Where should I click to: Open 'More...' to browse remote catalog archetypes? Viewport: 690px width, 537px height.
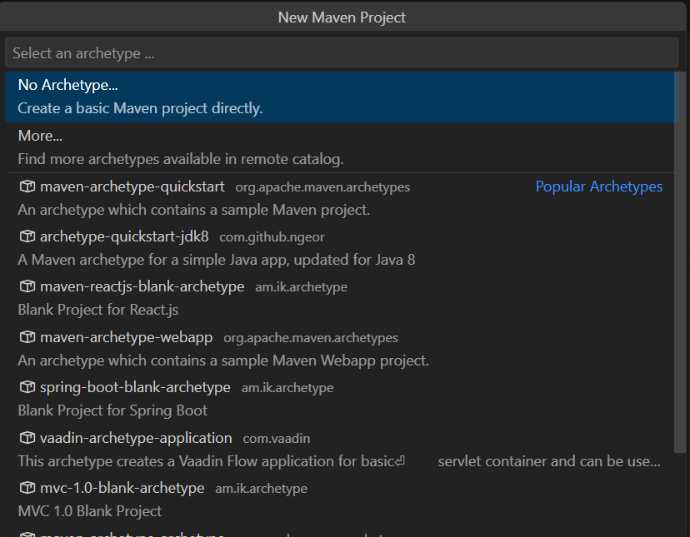[x=40, y=136]
